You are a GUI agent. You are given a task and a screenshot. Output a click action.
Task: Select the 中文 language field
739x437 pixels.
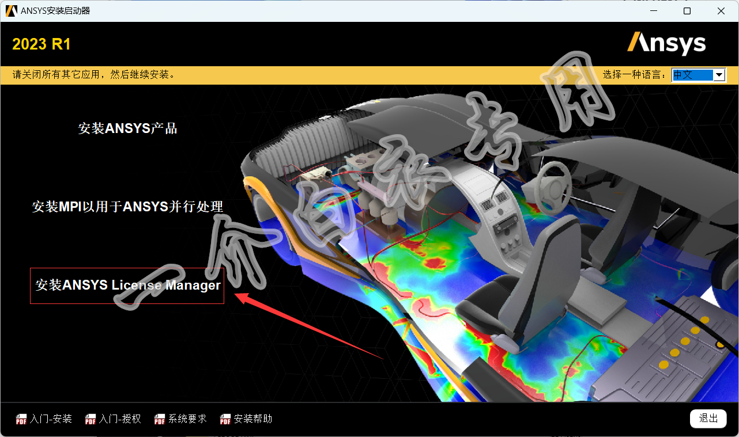[x=692, y=75]
